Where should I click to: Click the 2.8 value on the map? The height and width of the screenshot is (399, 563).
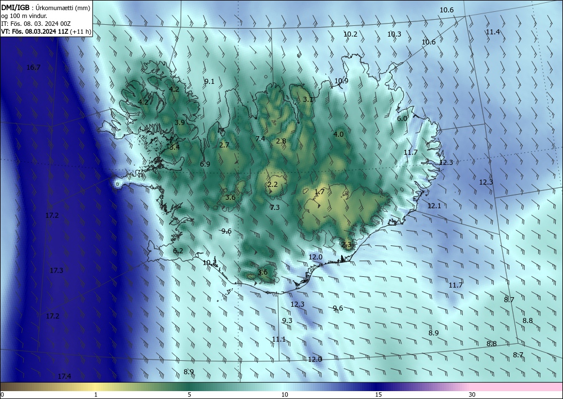[x=281, y=141]
